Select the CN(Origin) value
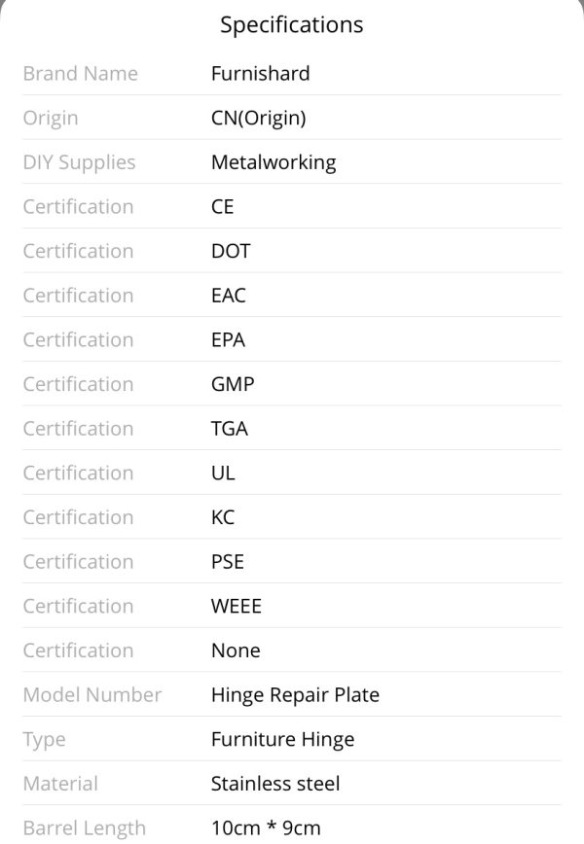The height and width of the screenshot is (844, 584). [259, 118]
